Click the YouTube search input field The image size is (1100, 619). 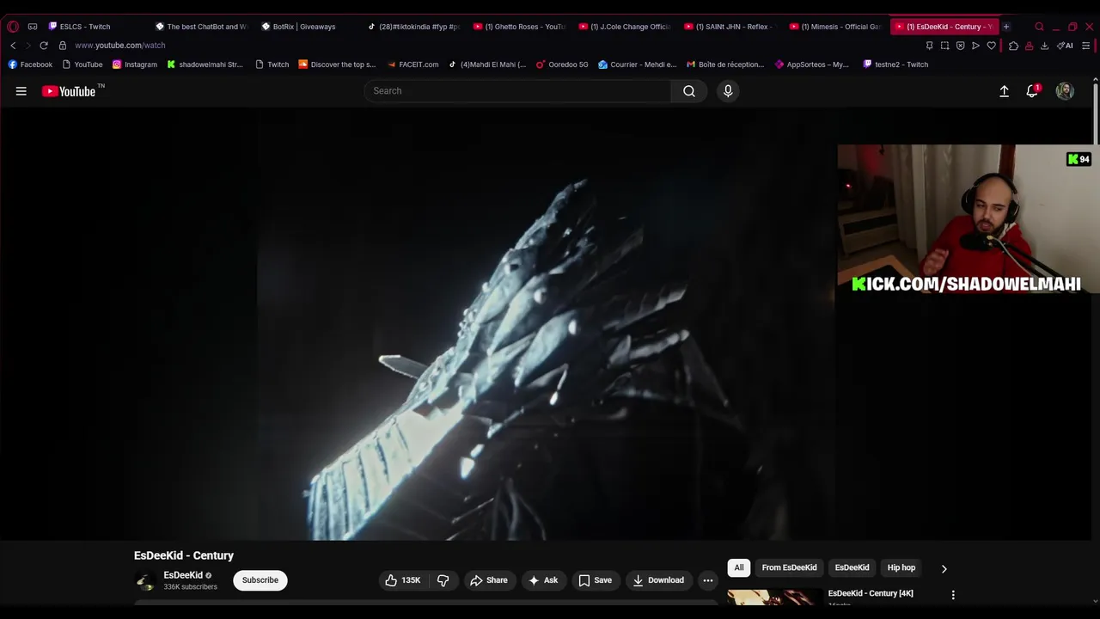coord(518,91)
